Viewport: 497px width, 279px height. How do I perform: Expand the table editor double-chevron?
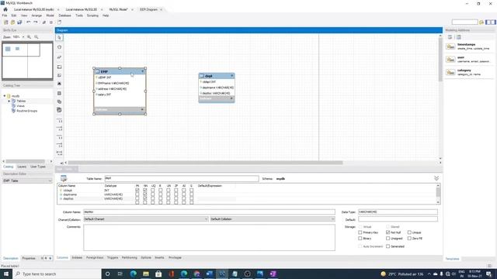point(436,178)
